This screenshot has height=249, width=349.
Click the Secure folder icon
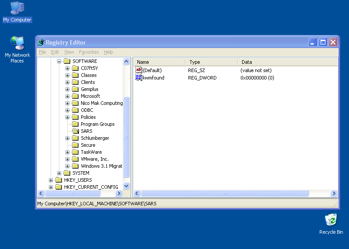point(75,145)
